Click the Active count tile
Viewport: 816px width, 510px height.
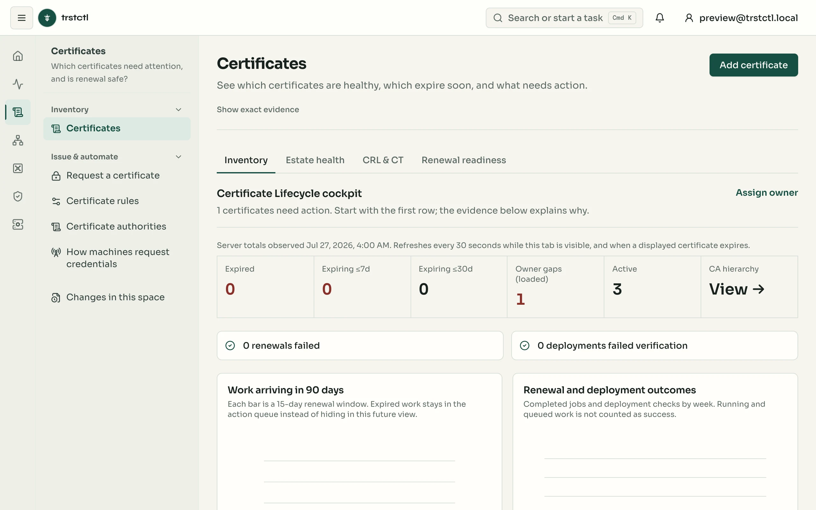click(x=652, y=287)
